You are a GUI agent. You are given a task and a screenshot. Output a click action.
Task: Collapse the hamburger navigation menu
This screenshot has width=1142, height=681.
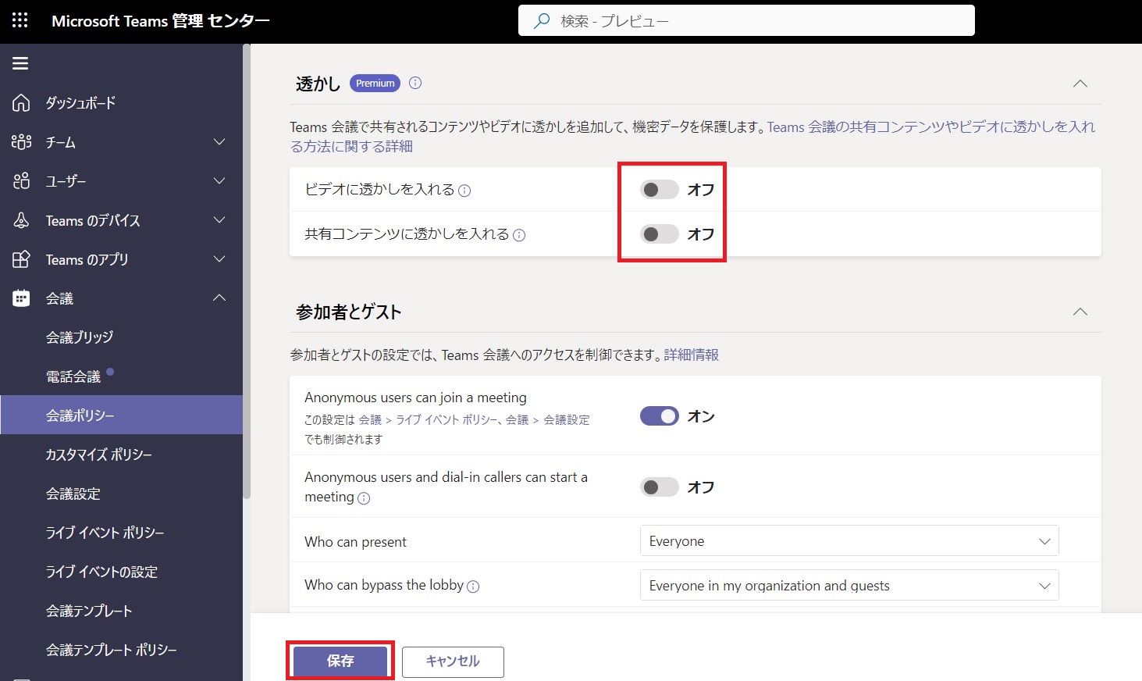(x=20, y=63)
